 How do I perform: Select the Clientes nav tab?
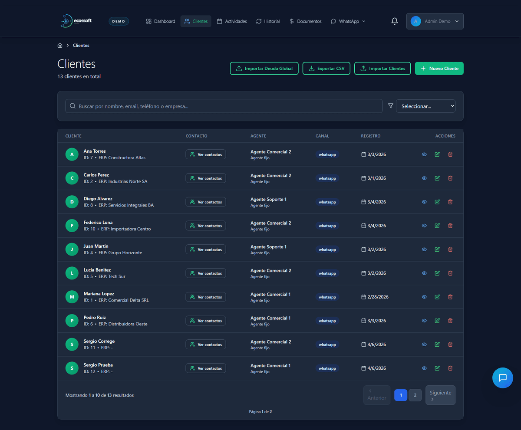[x=196, y=21]
